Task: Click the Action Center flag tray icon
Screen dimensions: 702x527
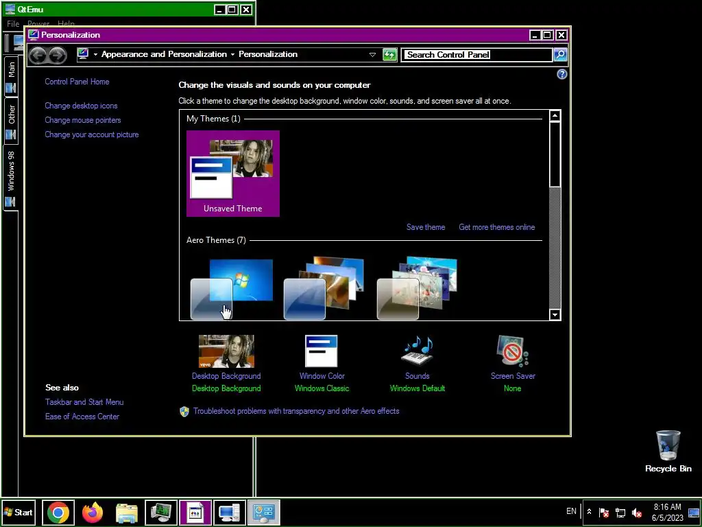Action: pos(604,512)
